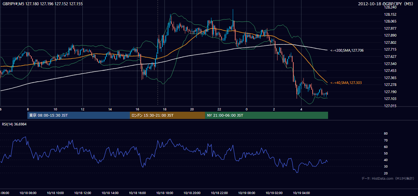Click hour label 18 on the price chart axis
Image resolution: width=418 pixels, height=196 pixels.
click(165, 109)
